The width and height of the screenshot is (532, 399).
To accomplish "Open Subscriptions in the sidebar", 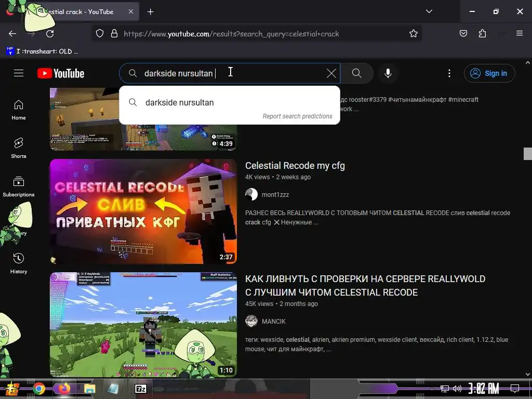I will click(19, 187).
